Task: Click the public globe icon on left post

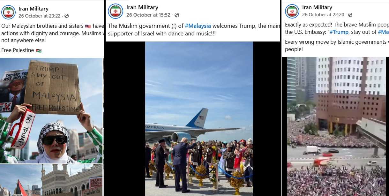Action: tap(66, 16)
